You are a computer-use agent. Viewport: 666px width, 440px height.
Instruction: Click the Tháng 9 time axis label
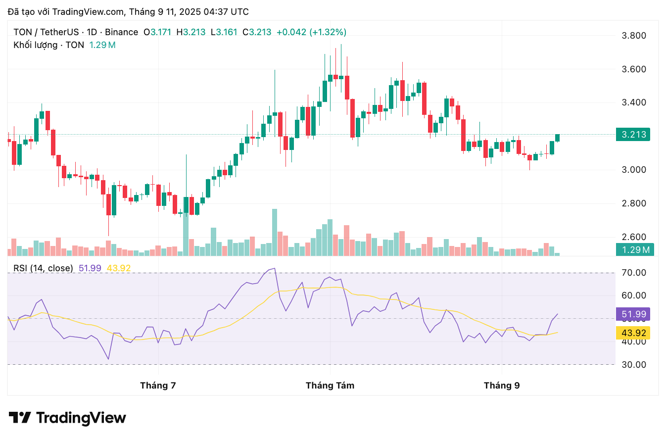click(x=502, y=385)
